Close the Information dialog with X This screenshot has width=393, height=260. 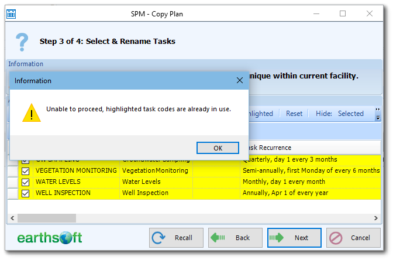pos(239,80)
